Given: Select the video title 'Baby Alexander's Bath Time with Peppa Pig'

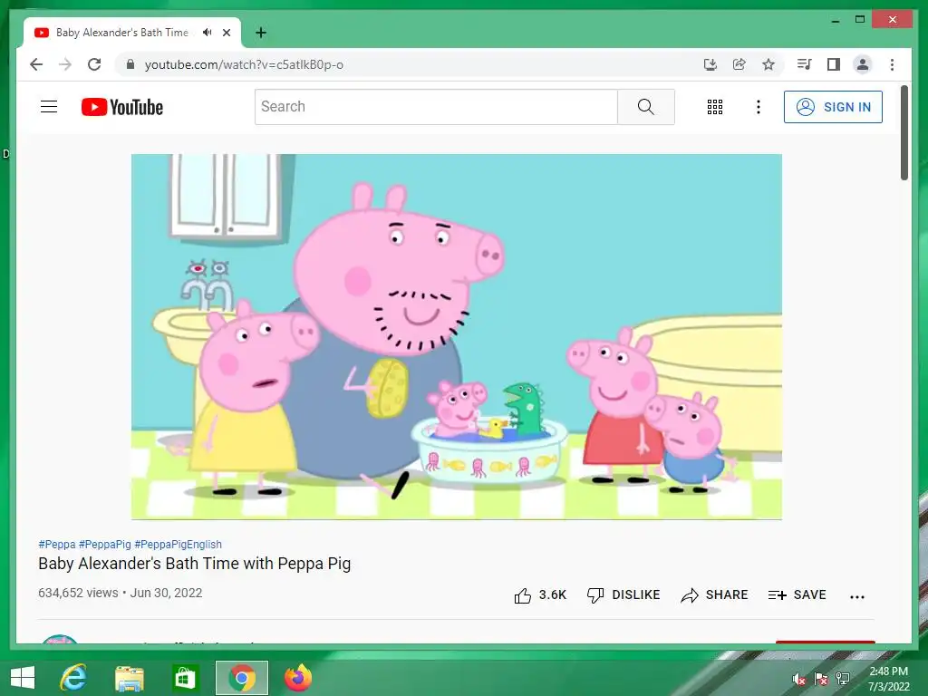Looking at the screenshot, I should pos(194,564).
